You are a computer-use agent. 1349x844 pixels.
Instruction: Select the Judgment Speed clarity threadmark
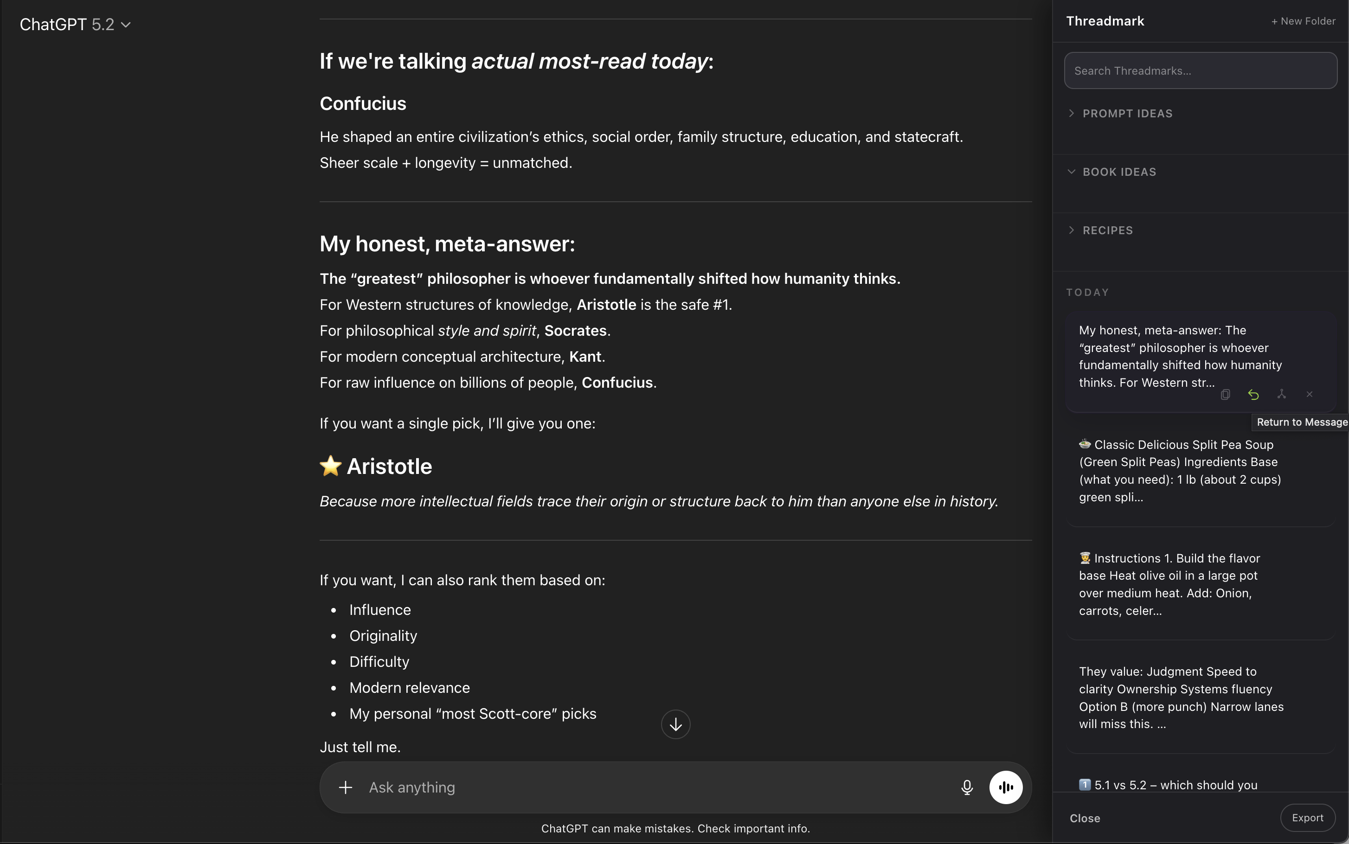(1180, 698)
